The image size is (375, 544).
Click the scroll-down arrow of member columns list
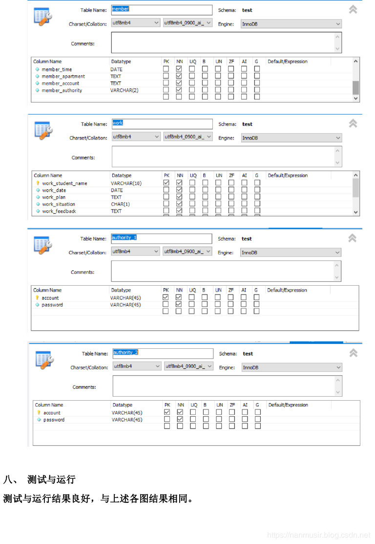[x=355, y=98]
